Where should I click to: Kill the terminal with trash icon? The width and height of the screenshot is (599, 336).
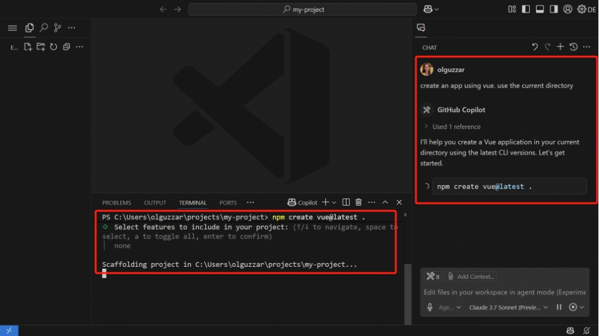point(359,203)
